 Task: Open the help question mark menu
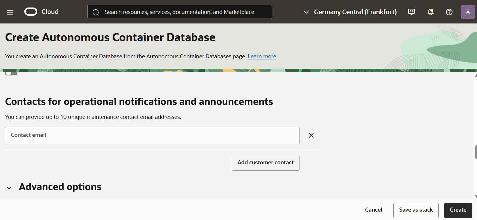coord(449,12)
